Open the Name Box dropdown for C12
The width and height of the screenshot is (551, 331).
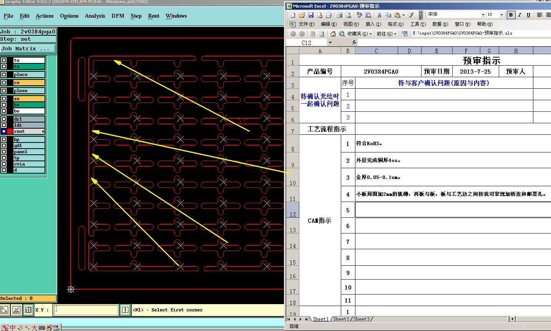tap(330, 43)
